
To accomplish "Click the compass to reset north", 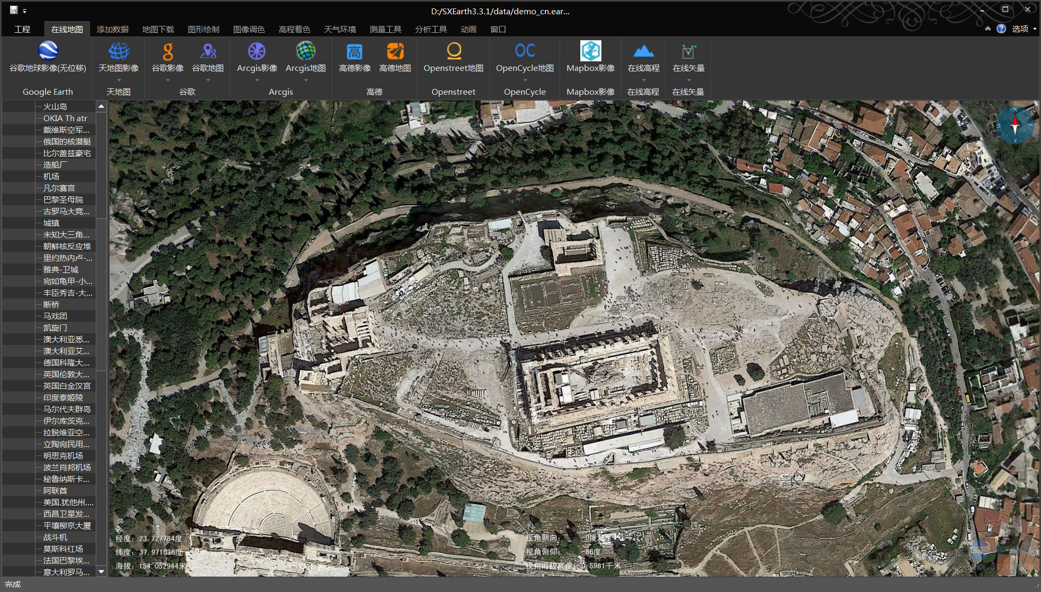I will [x=1015, y=125].
